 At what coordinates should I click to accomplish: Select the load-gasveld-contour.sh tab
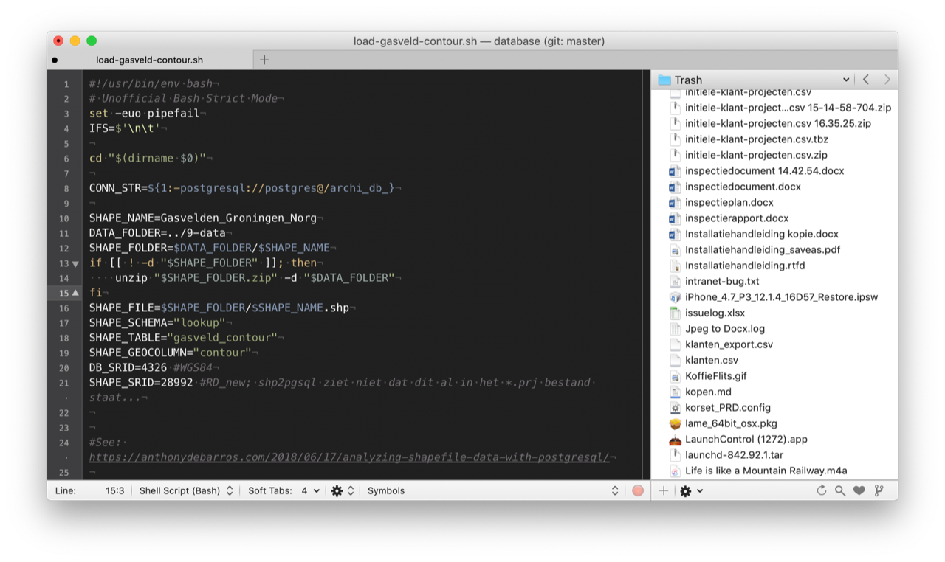click(150, 60)
